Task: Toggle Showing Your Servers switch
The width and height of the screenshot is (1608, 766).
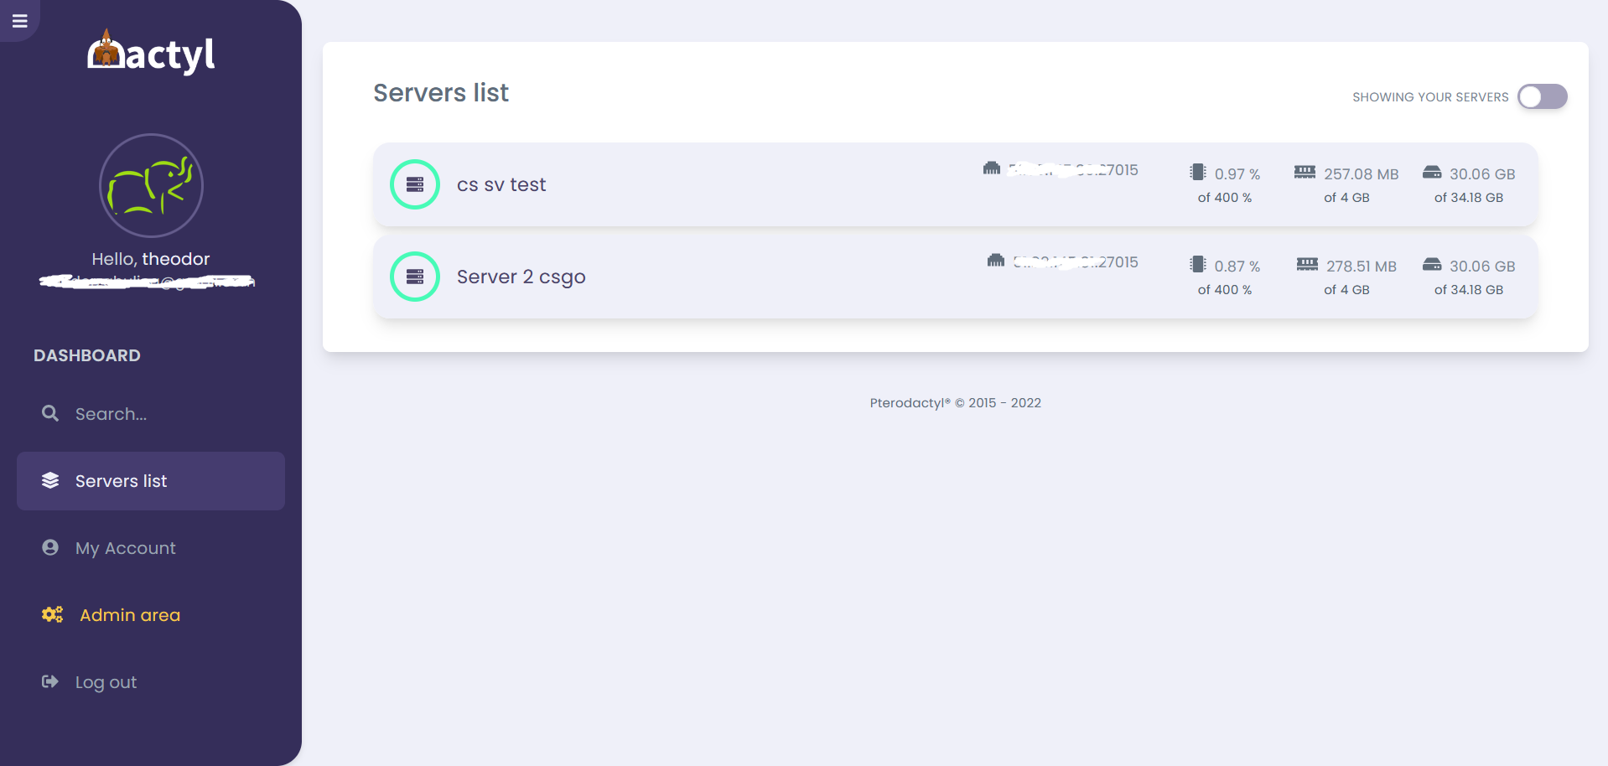Action: pyautogui.click(x=1542, y=96)
